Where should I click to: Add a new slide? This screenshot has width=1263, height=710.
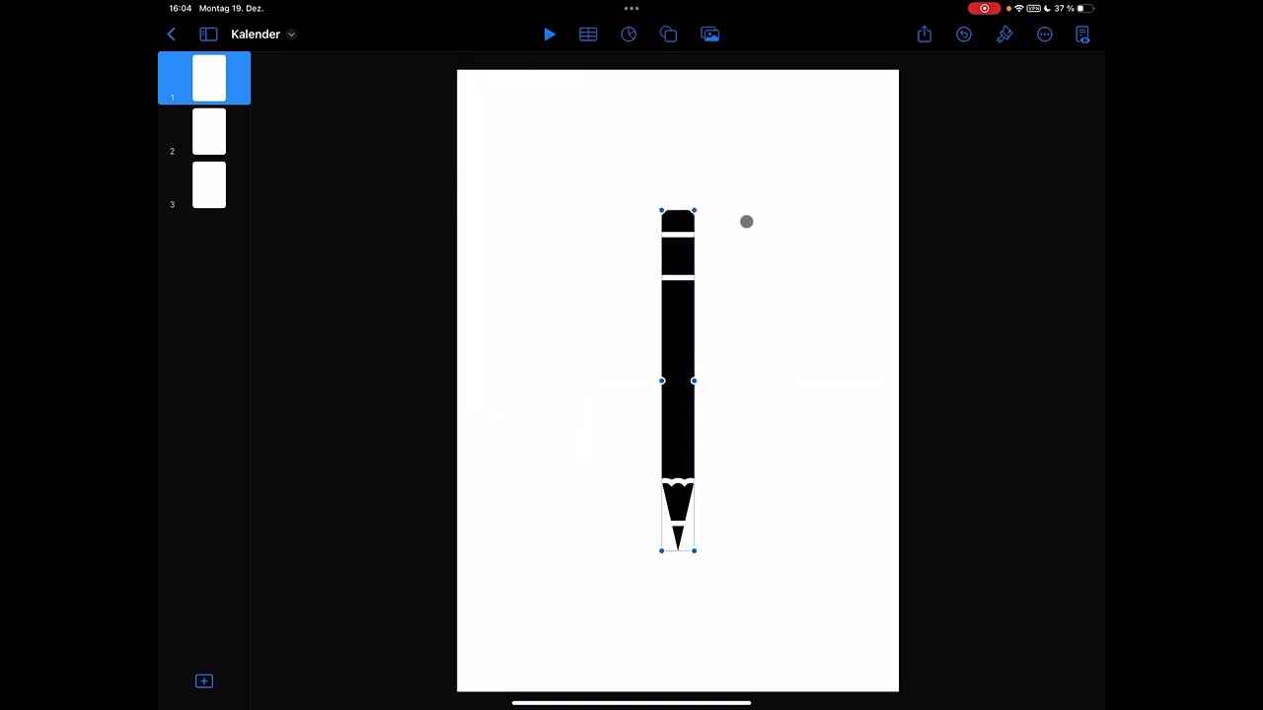[204, 681]
